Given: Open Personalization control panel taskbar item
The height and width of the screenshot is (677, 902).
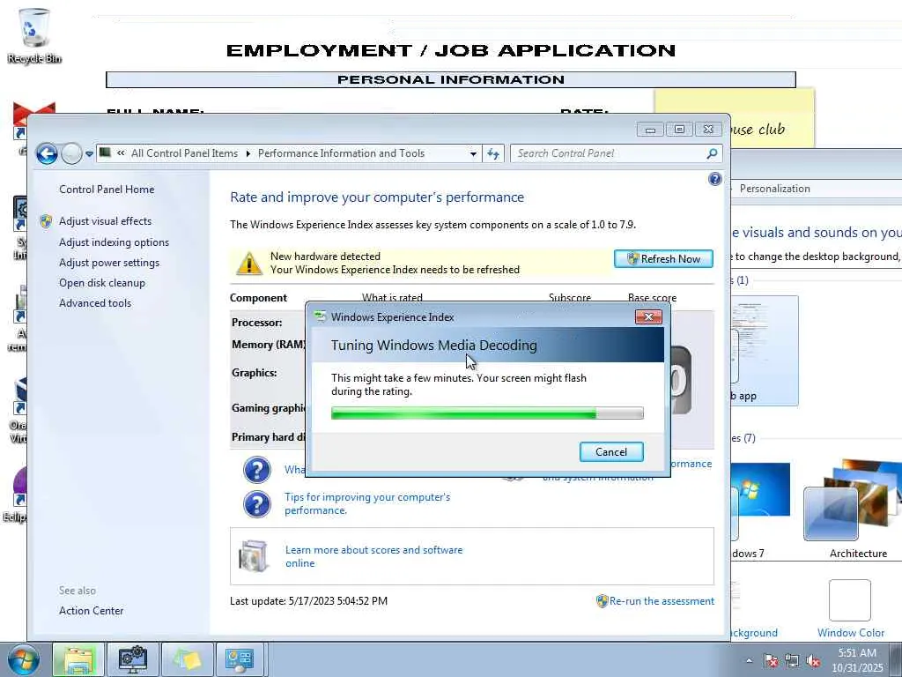Looking at the screenshot, I should (240, 659).
